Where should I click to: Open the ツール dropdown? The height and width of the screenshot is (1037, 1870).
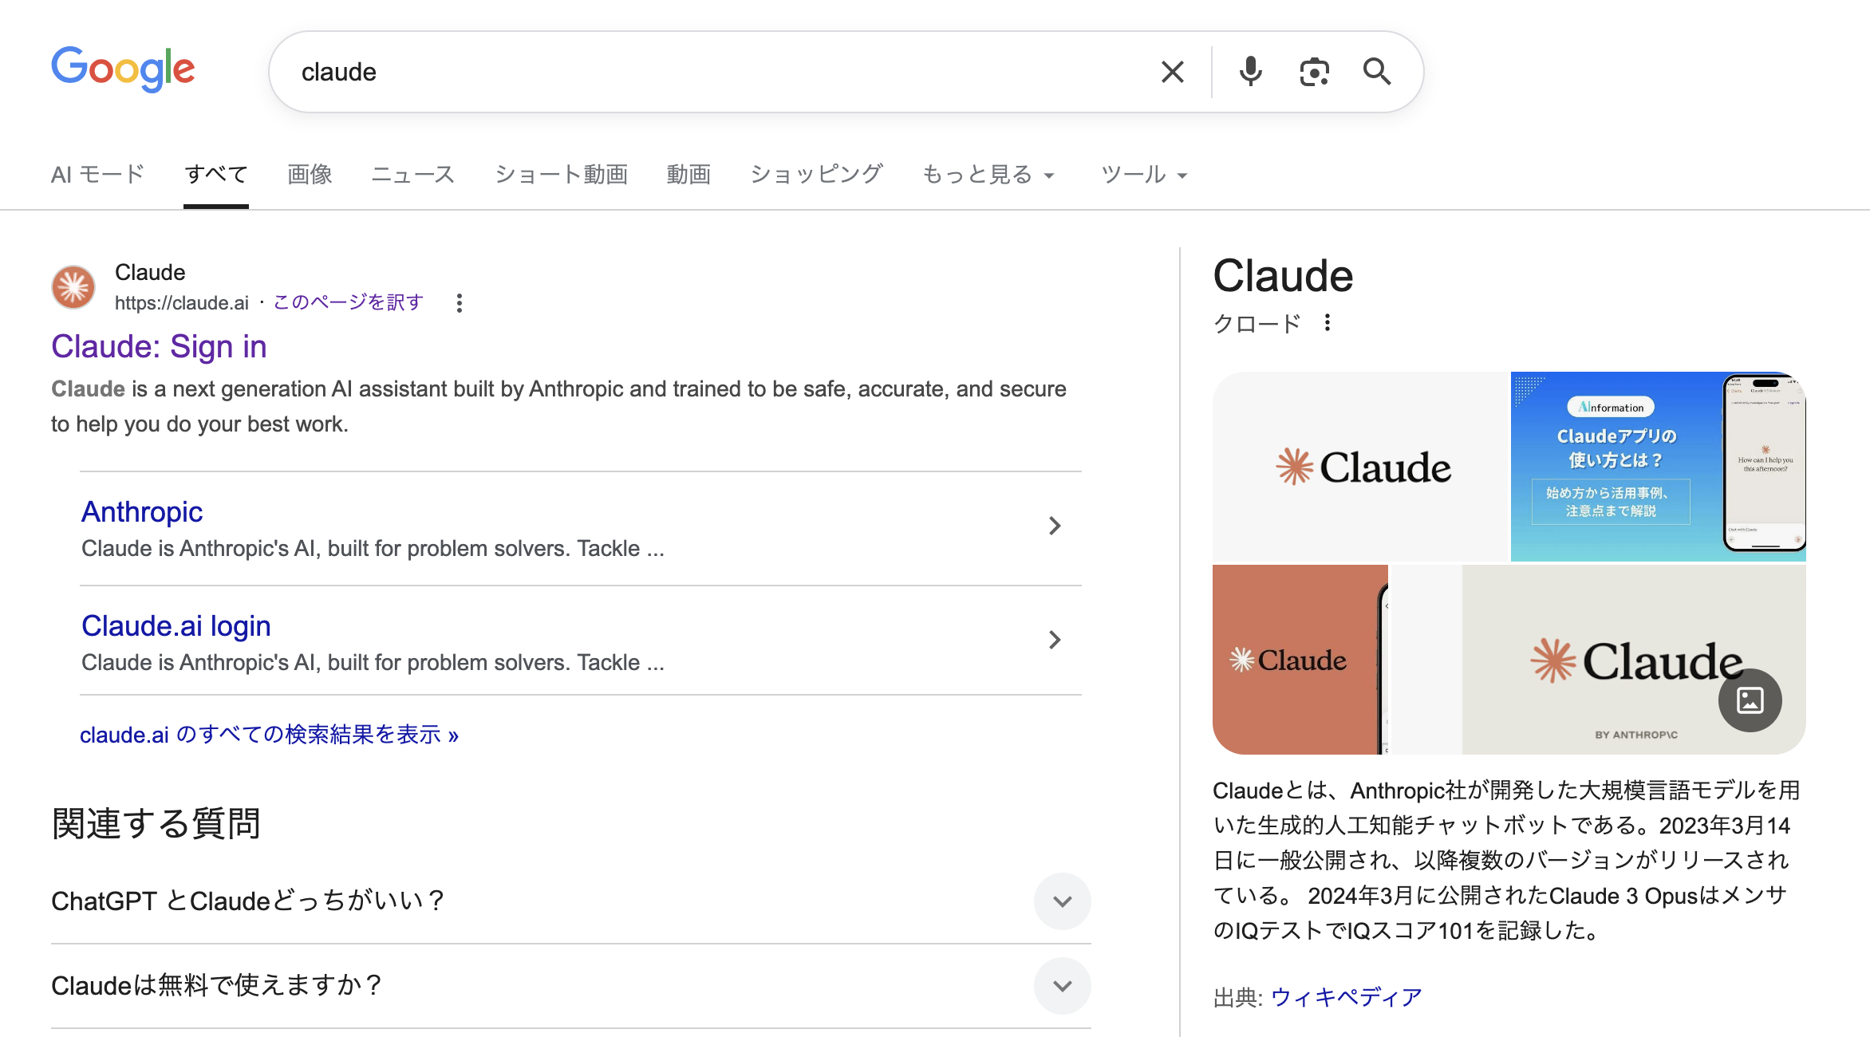(x=1144, y=174)
